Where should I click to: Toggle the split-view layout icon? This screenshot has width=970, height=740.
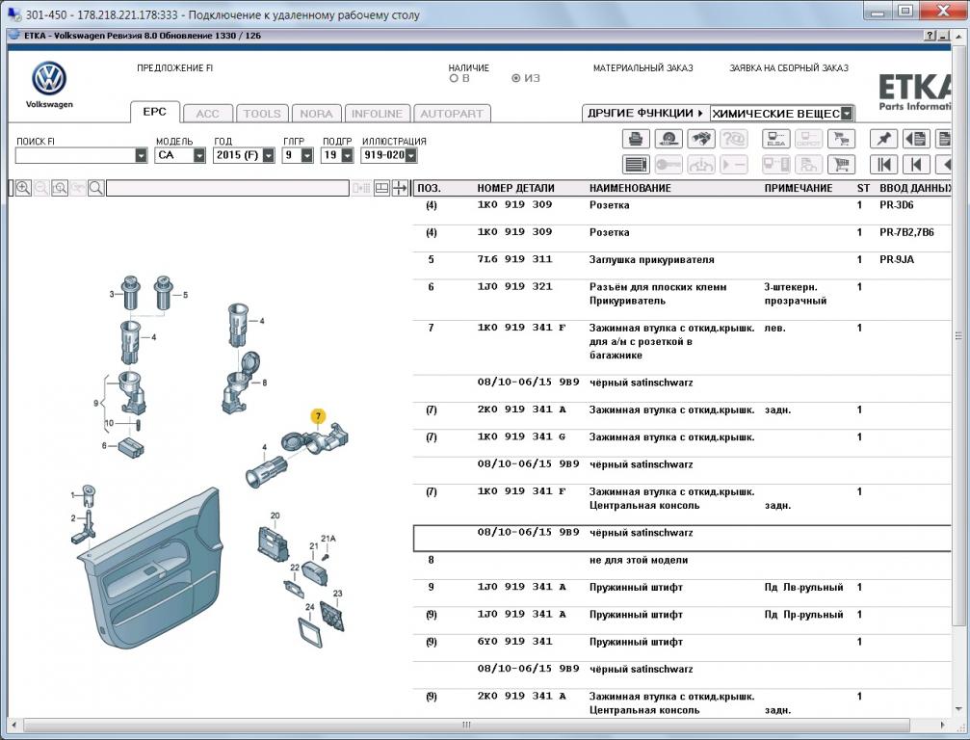tap(381, 188)
